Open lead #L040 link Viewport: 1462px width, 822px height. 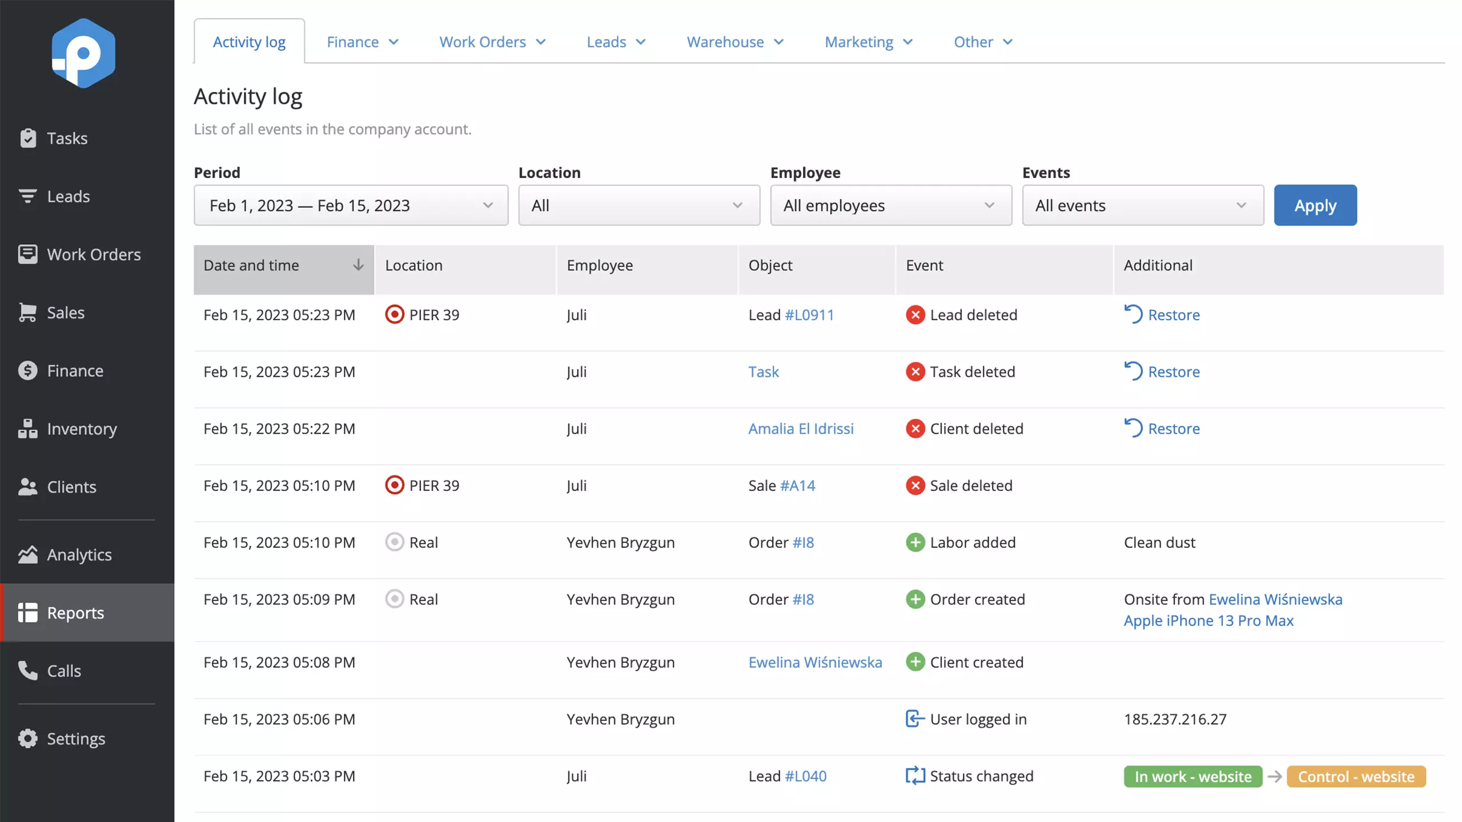coord(805,776)
